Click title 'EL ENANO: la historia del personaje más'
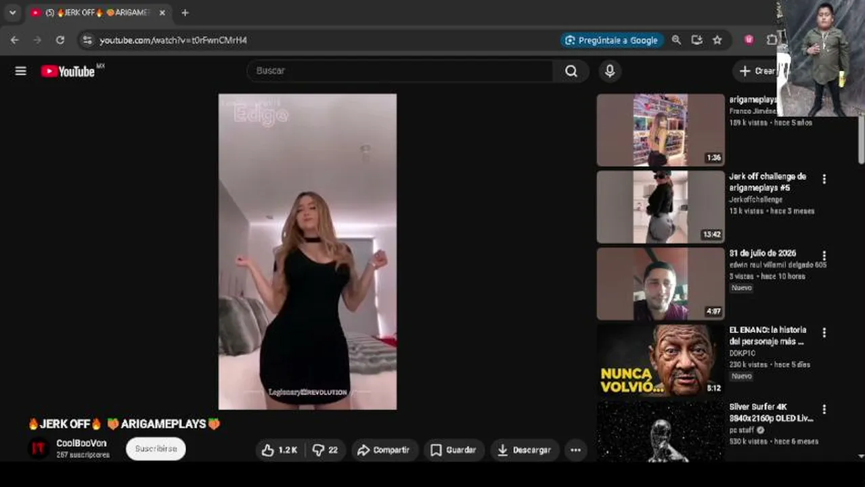The height and width of the screenshot is (487, 865). point(768,335)
